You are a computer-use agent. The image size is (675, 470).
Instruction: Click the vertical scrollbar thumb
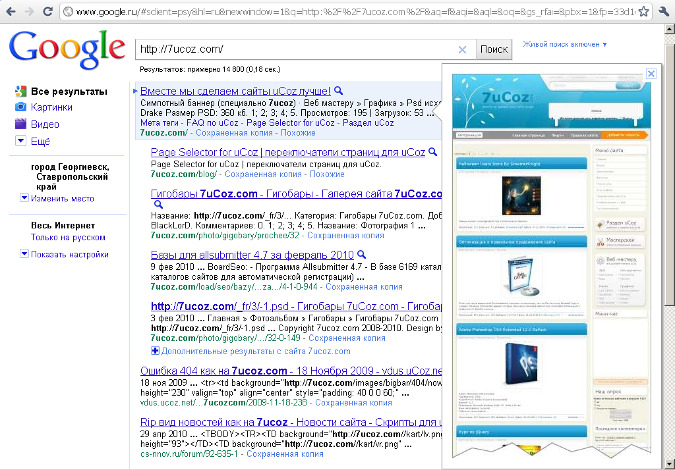(670, 174)
